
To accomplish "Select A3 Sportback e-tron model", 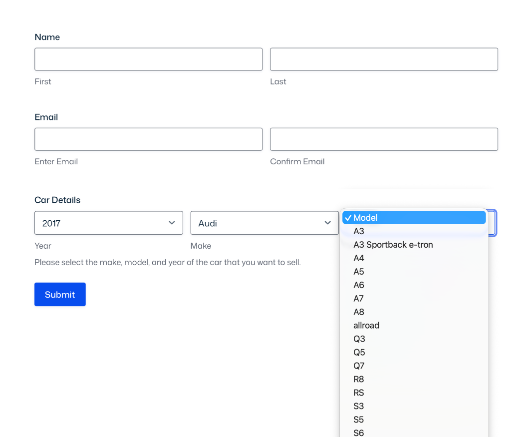I will tap(393, 245).
